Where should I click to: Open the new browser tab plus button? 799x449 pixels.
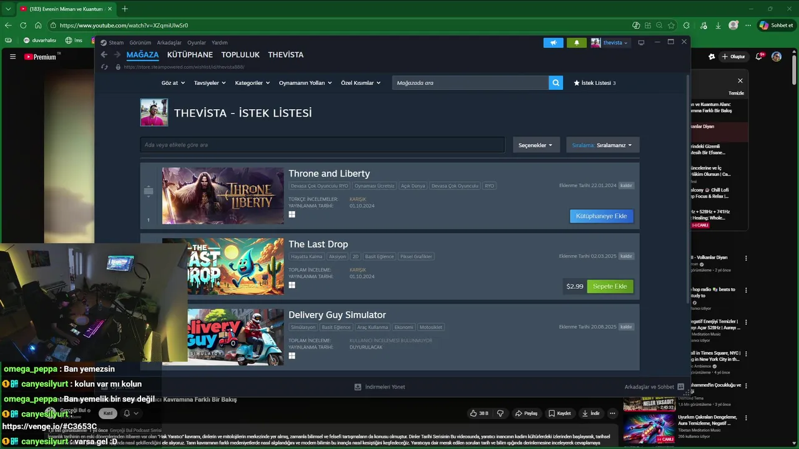[125, 9]
